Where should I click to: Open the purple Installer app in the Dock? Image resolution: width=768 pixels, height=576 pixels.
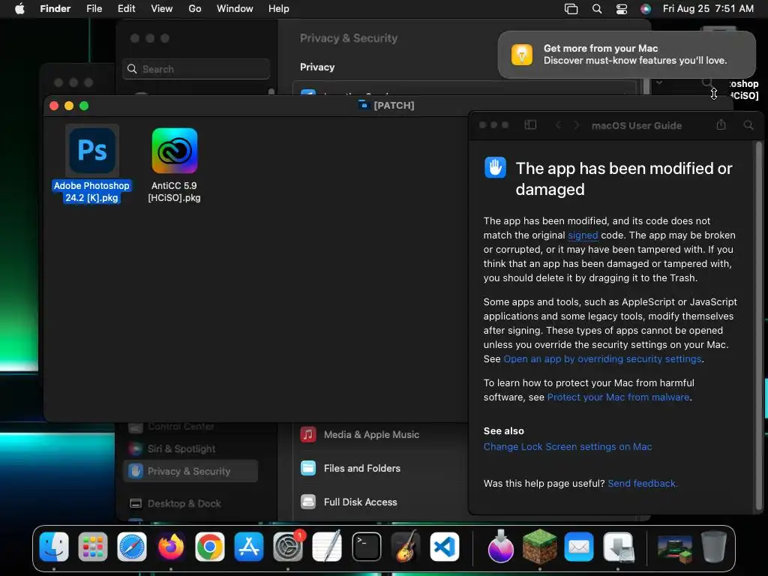pos(500,547)
